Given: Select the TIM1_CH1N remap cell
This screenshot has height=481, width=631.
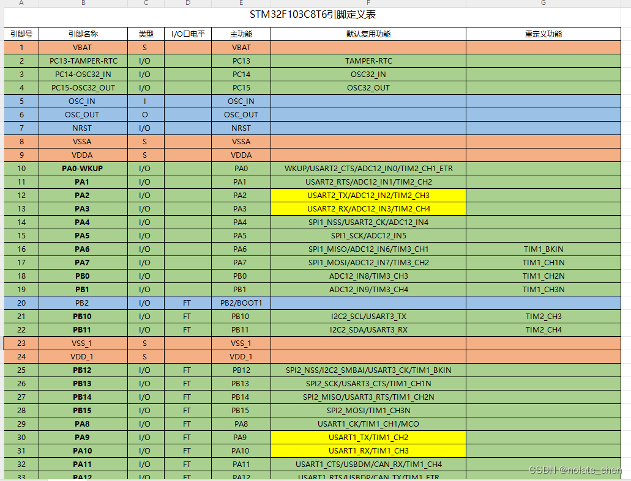Looking at the screenshot, I should point(543,263).
